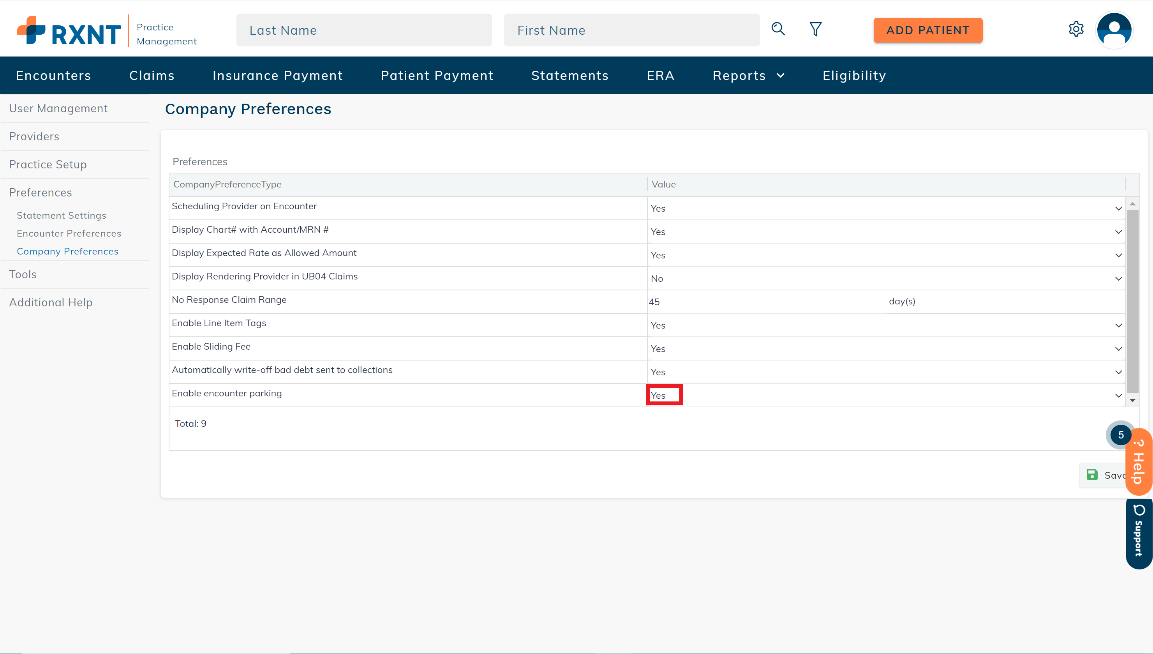
Task: Click the table scrollbar down arrow
Action: pyautogui.click(x=1132, y=400)
